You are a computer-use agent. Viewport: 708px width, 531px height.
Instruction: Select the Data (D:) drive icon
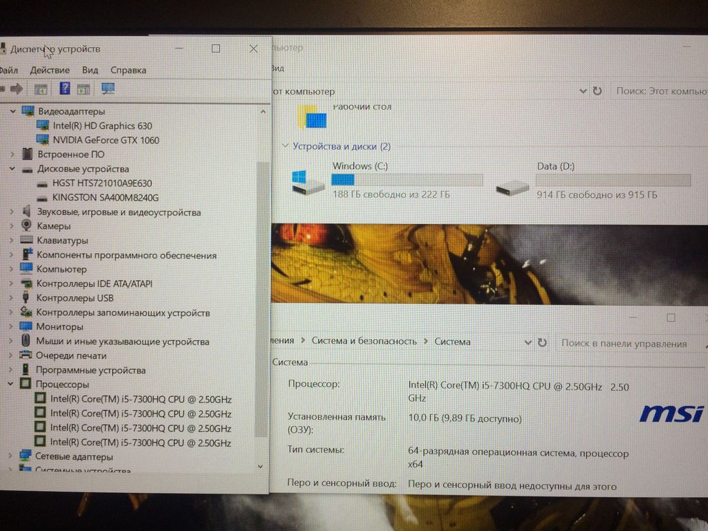click(513, 185)
